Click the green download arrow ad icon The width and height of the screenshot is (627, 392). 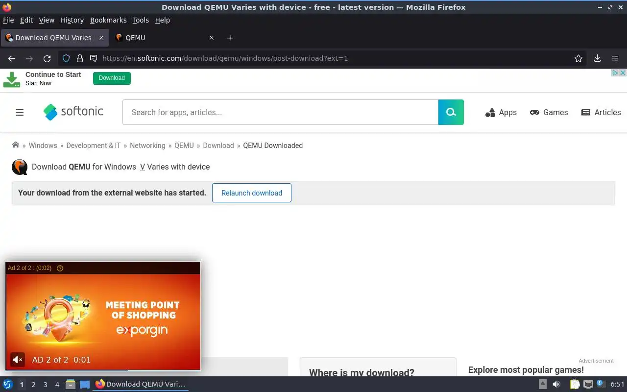click(x=12, y=80)
